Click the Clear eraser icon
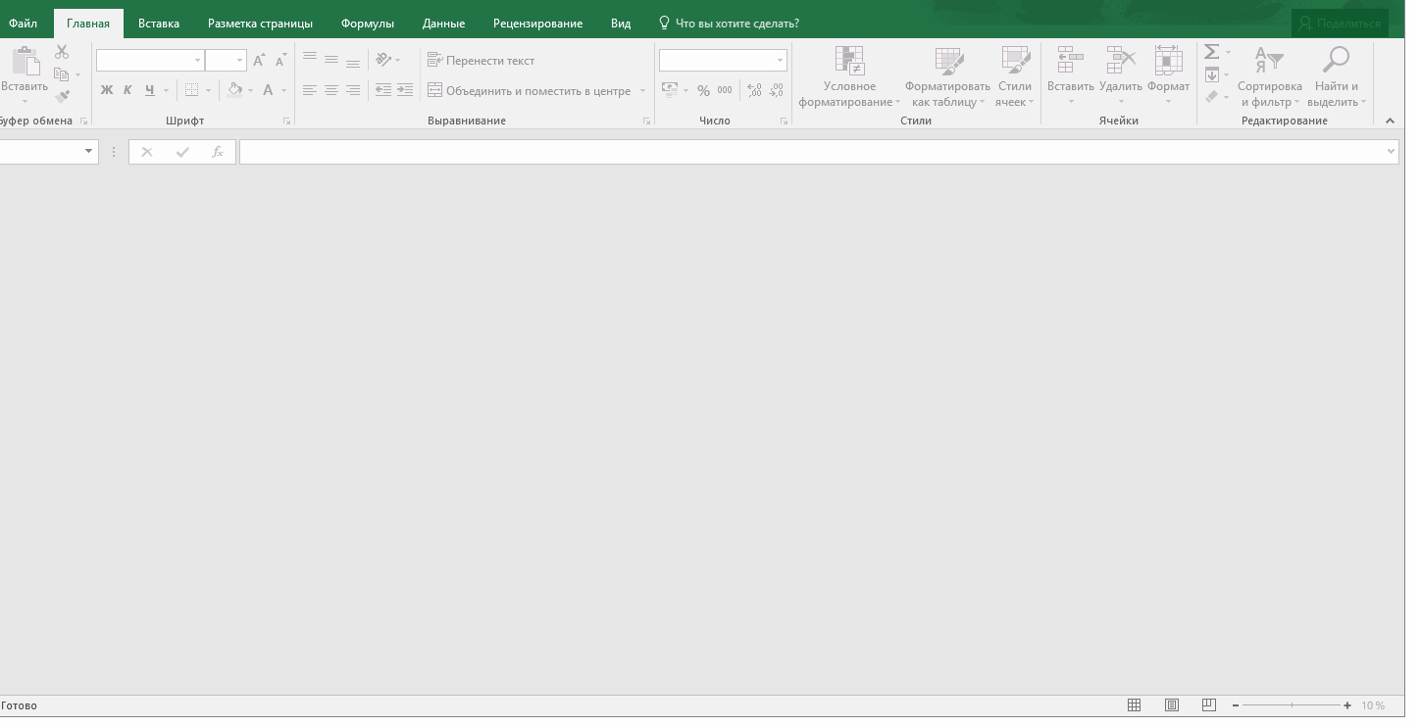Image resolution: width=1420 pixels, height=728 pixels. (x=1212, y=96)
